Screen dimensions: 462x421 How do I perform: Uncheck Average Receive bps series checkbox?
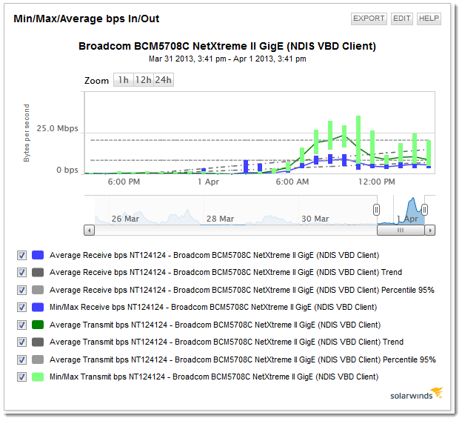tap(21, 255)
